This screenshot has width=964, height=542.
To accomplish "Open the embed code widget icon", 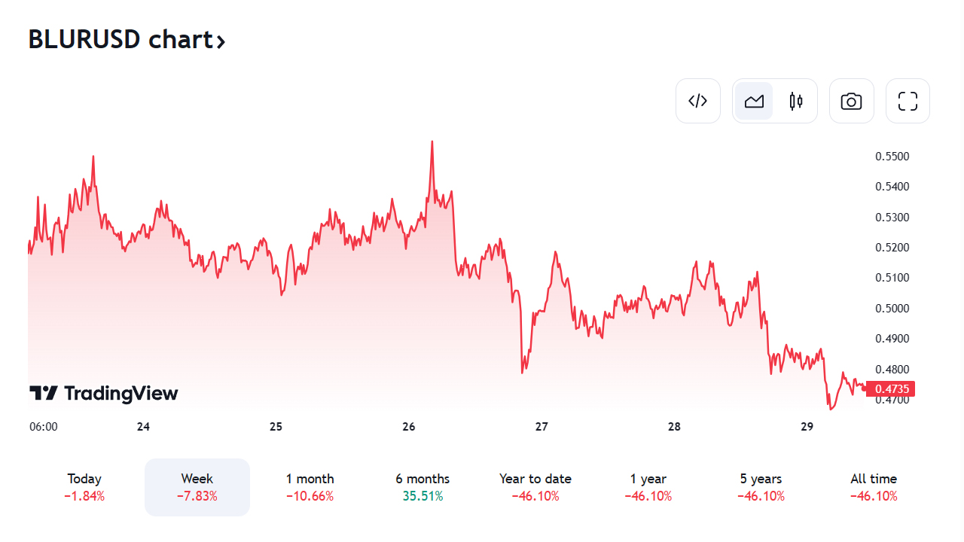I will (698, 101).
